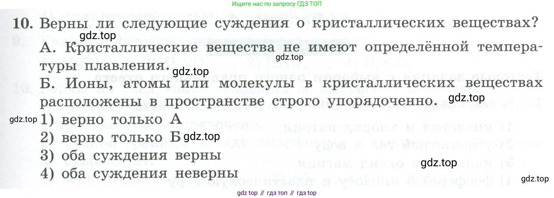Image resolution: width=554 pixels, height=198 pixels.
Task: Choose answer 2) верно только Б
Action: 111,137
